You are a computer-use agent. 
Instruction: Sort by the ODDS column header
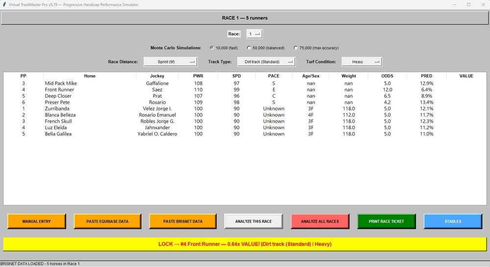[x=387, y=76]
